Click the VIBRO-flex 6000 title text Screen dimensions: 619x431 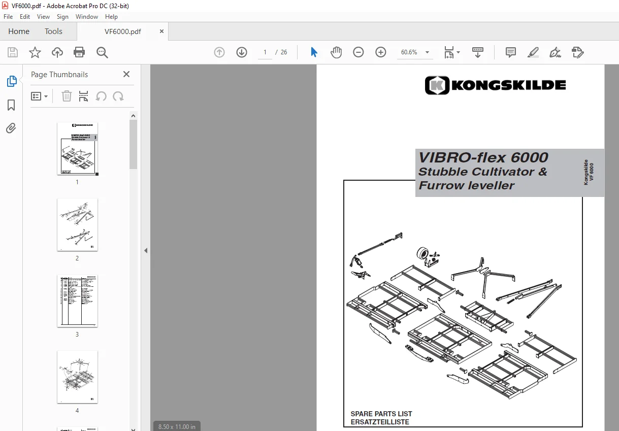[483, 157]
